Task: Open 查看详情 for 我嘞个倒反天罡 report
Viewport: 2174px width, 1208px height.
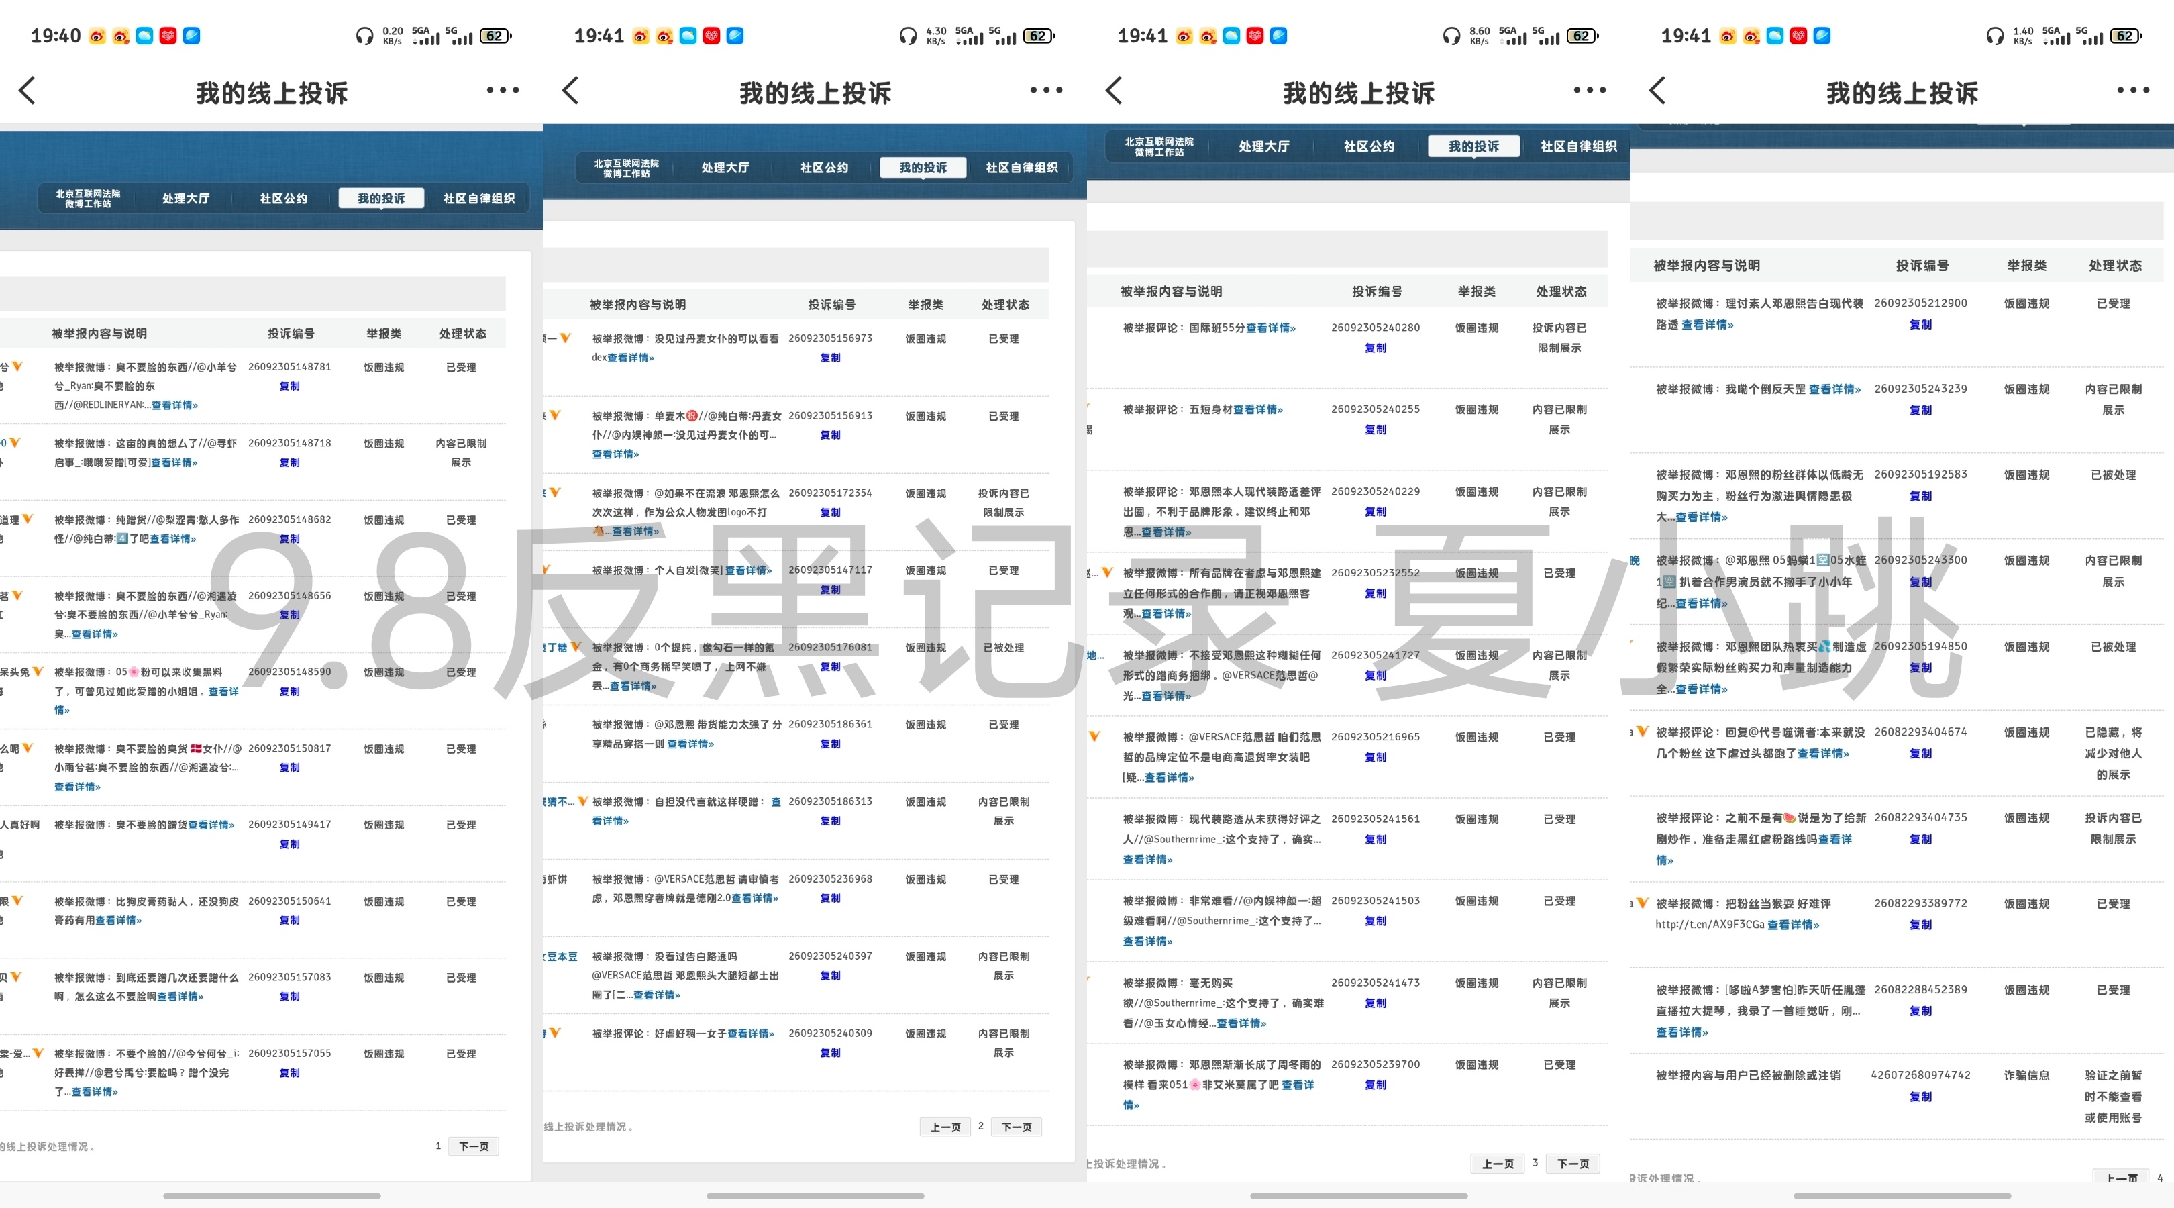Action: (1834, 389)
